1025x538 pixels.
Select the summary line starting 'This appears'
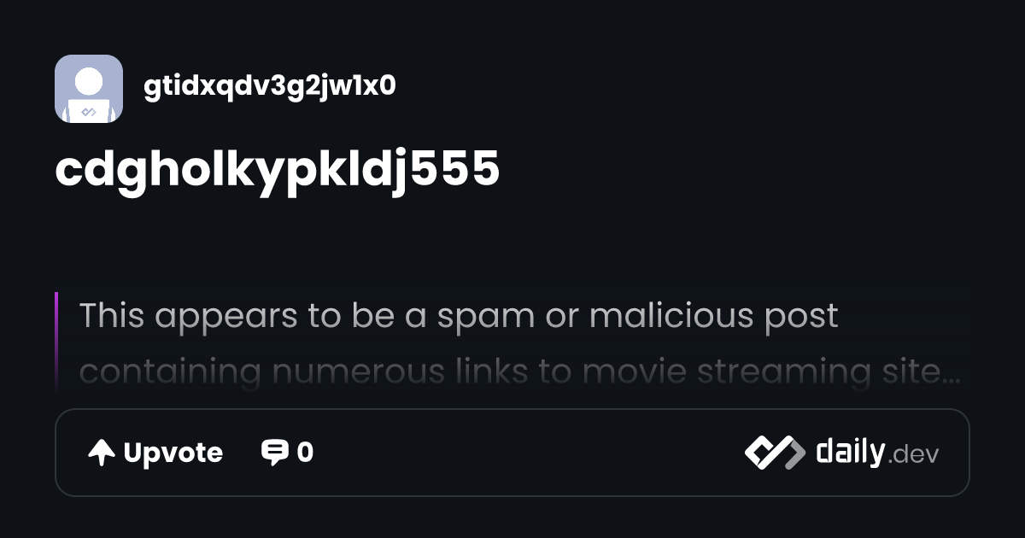pos(460,316)
